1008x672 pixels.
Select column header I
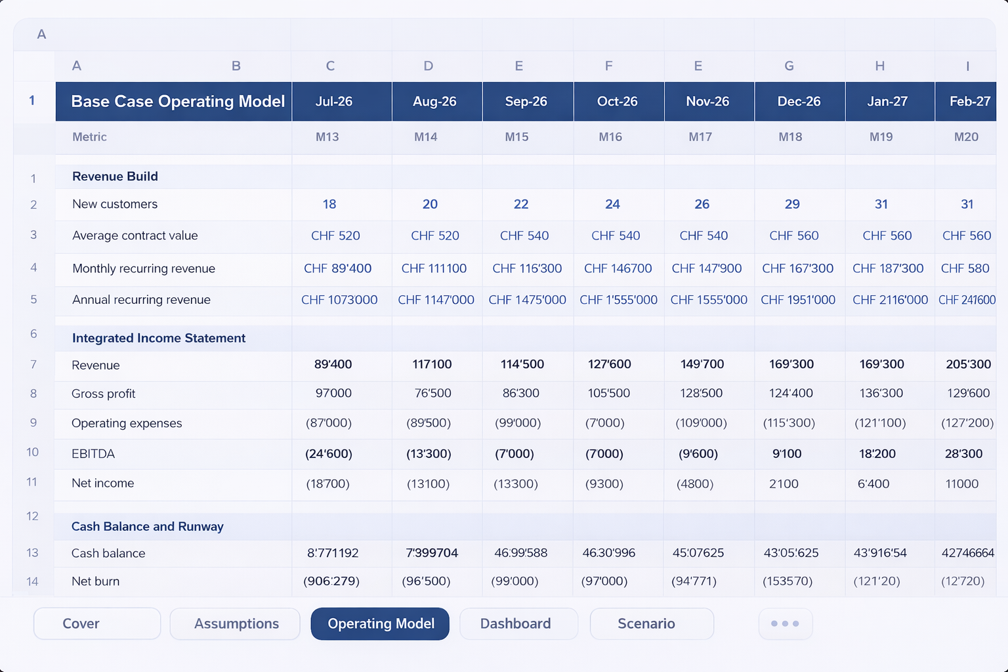coord(967,66)
